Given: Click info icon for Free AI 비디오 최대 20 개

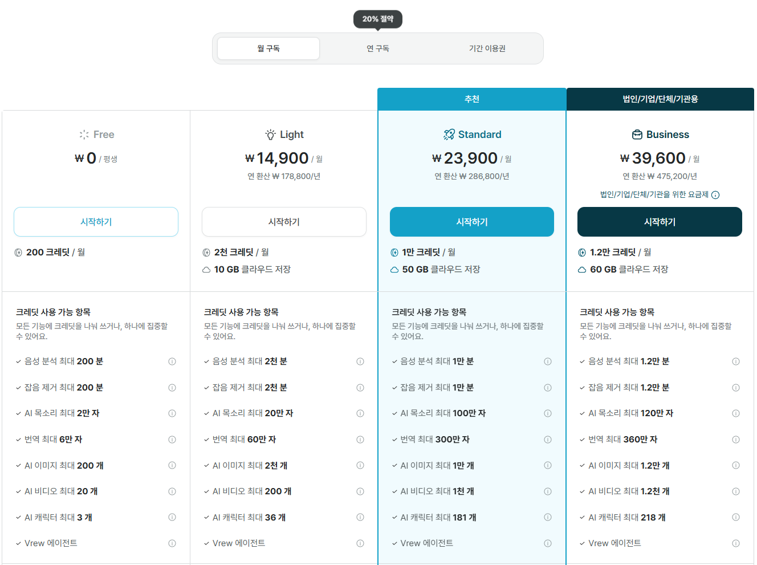Looking at the screenshot, I should (172, 491).
